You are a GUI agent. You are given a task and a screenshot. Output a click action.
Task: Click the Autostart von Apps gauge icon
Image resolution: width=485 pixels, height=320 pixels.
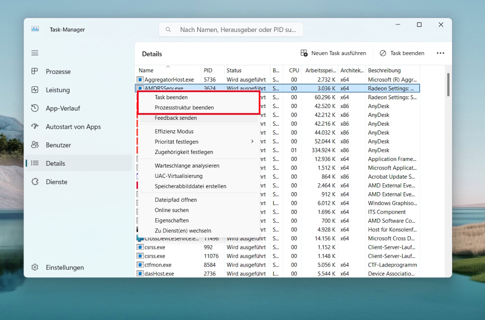(x=35, y=127)
